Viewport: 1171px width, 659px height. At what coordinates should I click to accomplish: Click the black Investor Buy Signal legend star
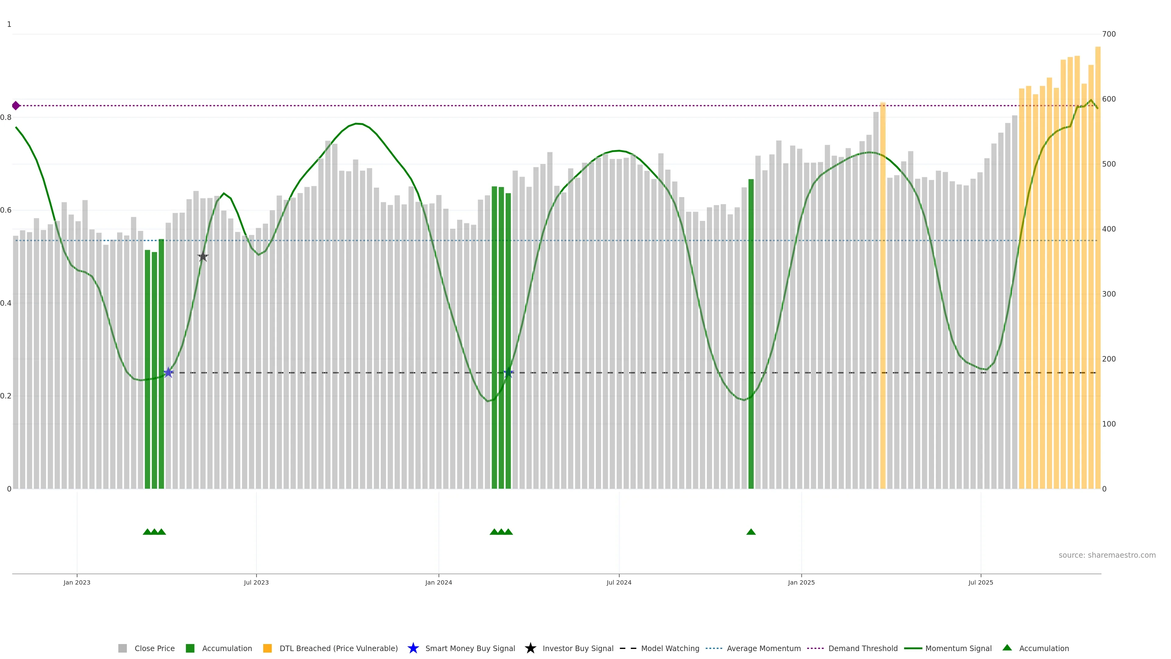[x=530, y=648]
